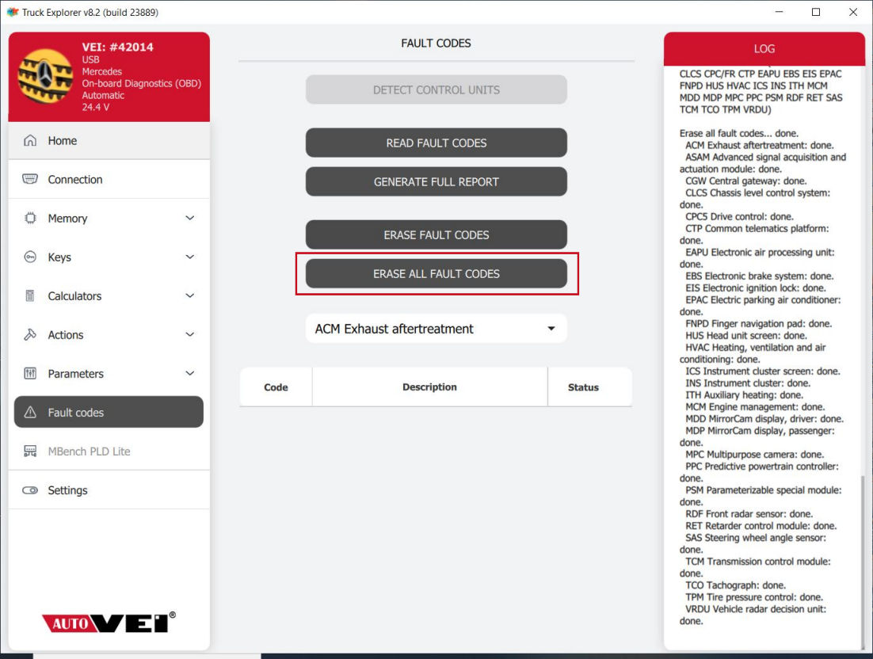Click the Fault codes warning triangle icon

point(30,413)
